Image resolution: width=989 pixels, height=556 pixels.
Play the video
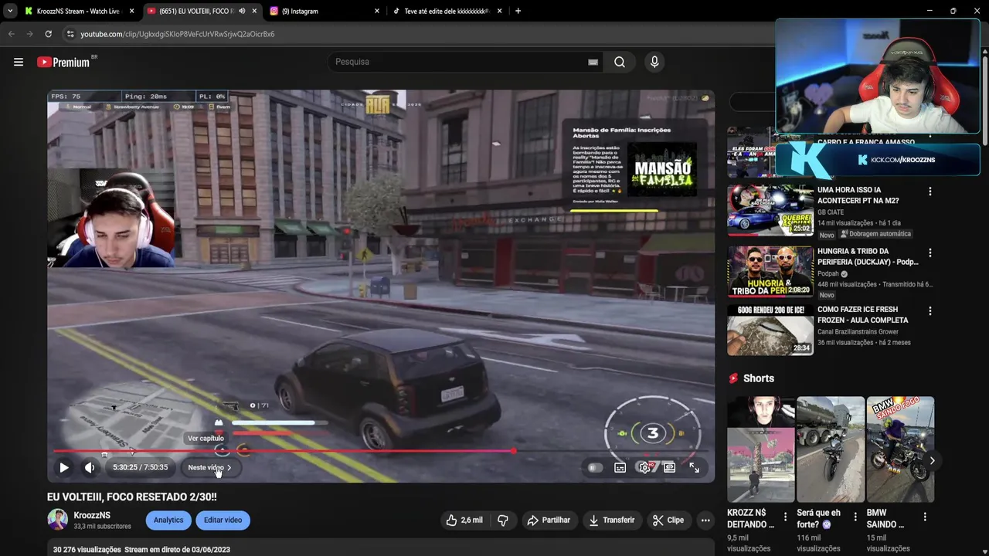64,467
